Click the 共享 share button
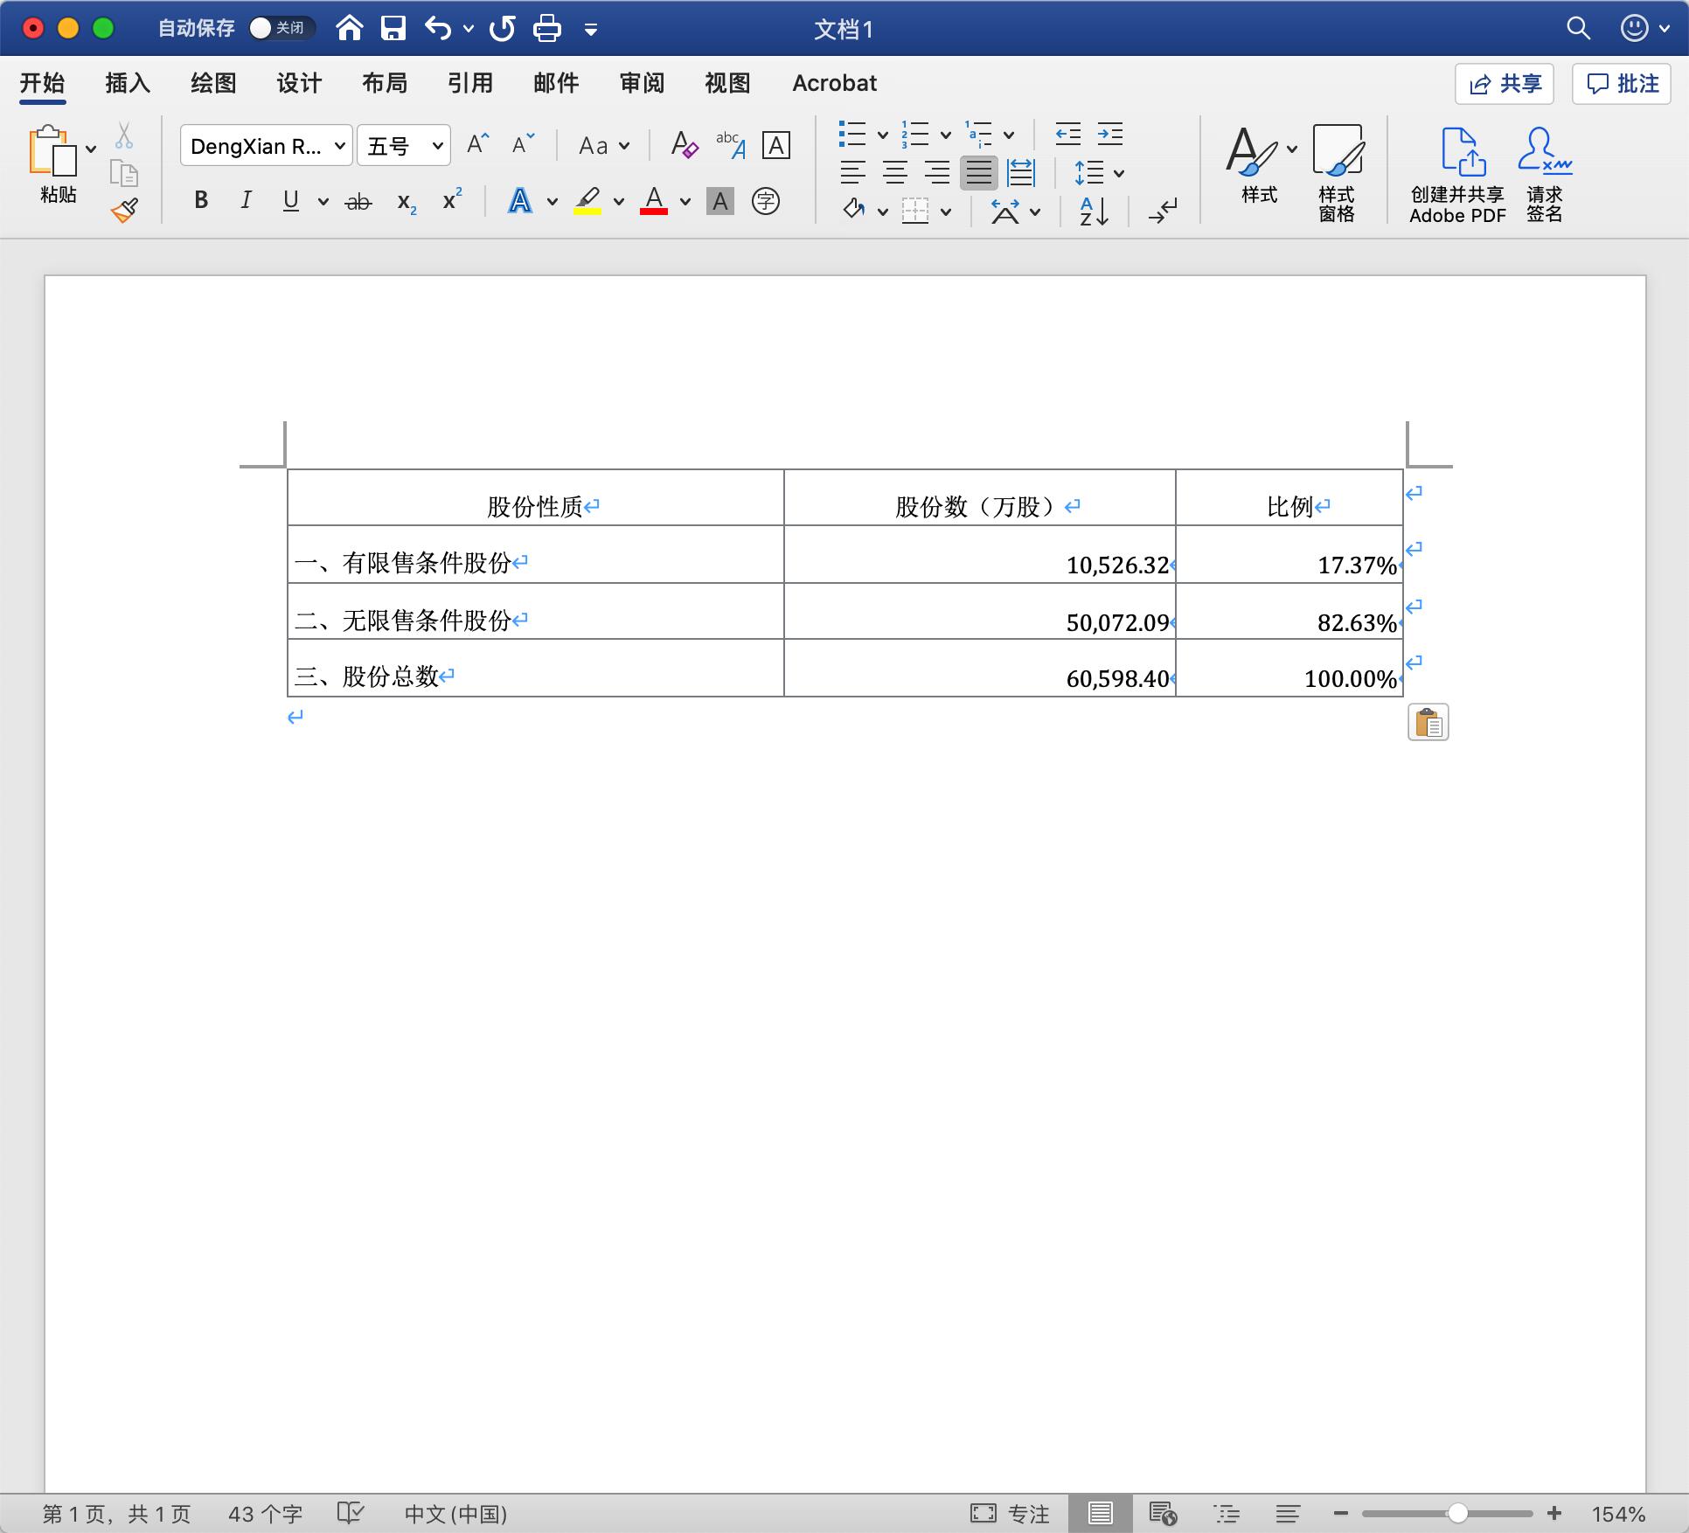The image size is (1689, 1533). [1503, 83]
